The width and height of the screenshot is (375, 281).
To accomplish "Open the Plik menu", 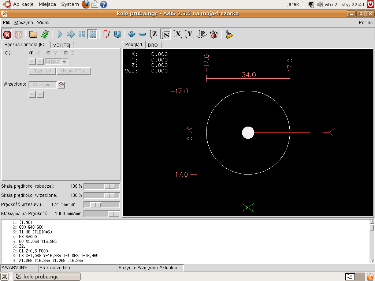I will click(x=7, y=22).
